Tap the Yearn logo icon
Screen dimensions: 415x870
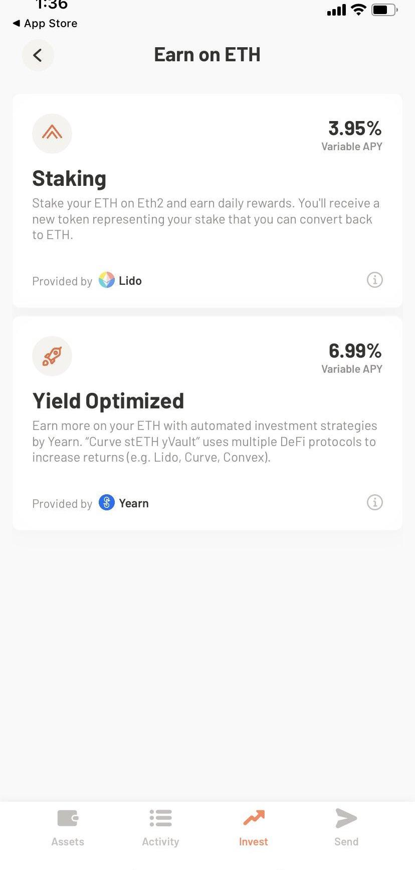106,503
